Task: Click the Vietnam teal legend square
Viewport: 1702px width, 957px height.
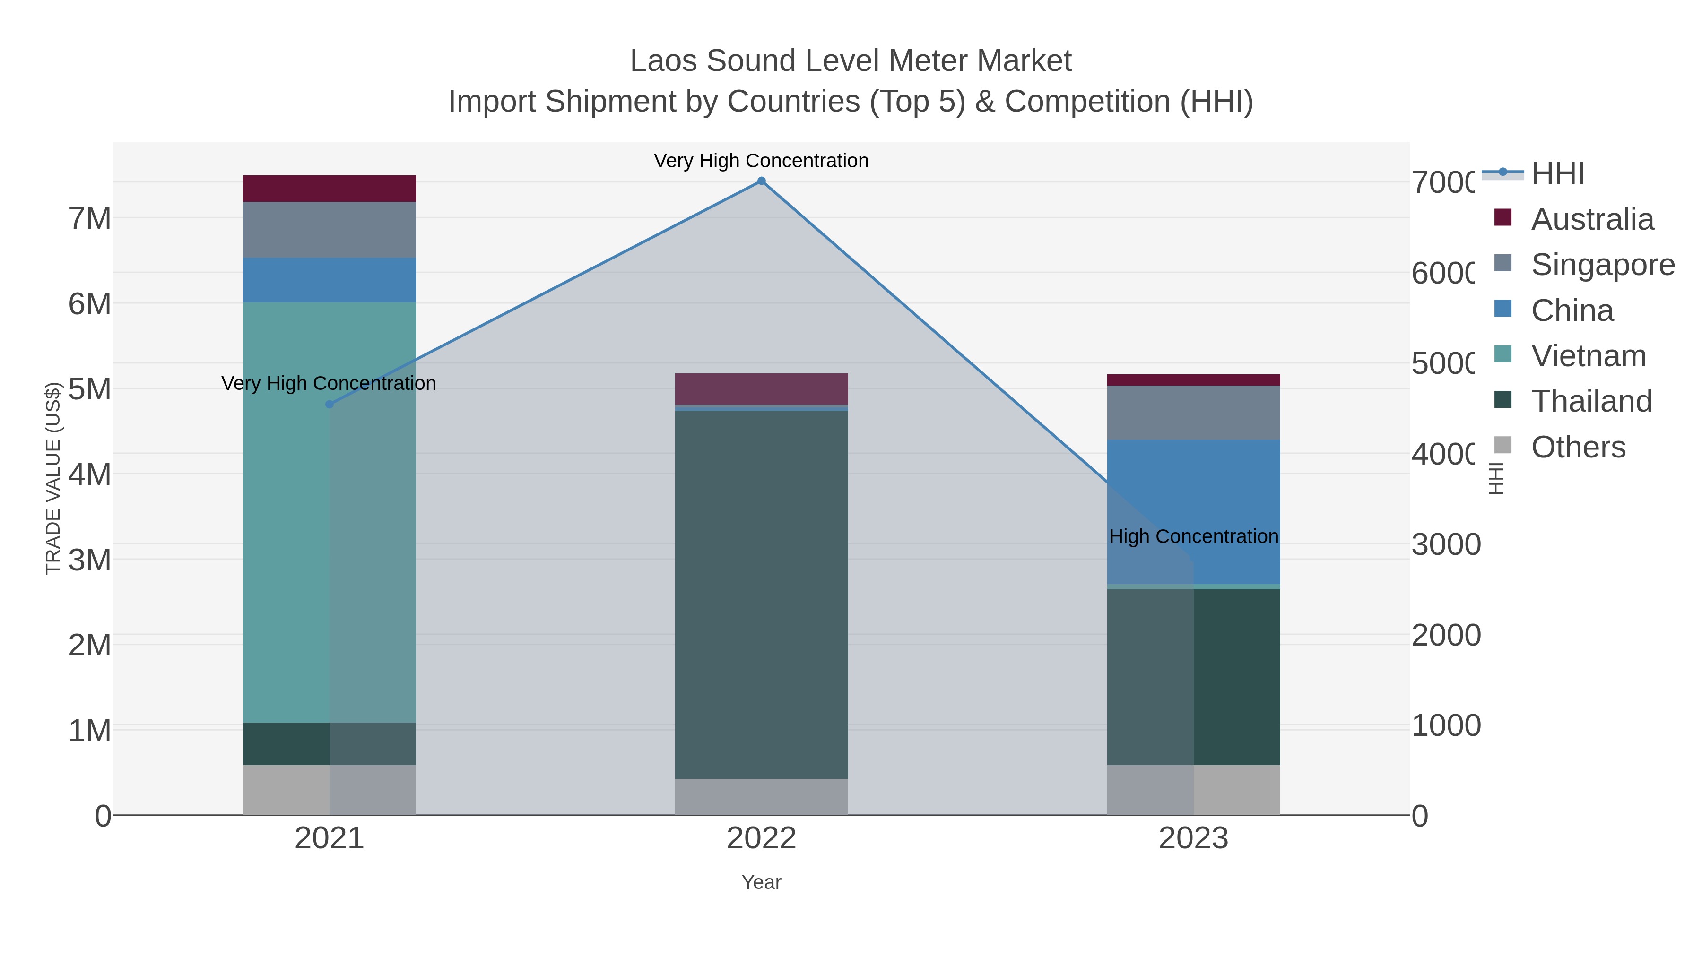Action: [x=1502, y=354]
